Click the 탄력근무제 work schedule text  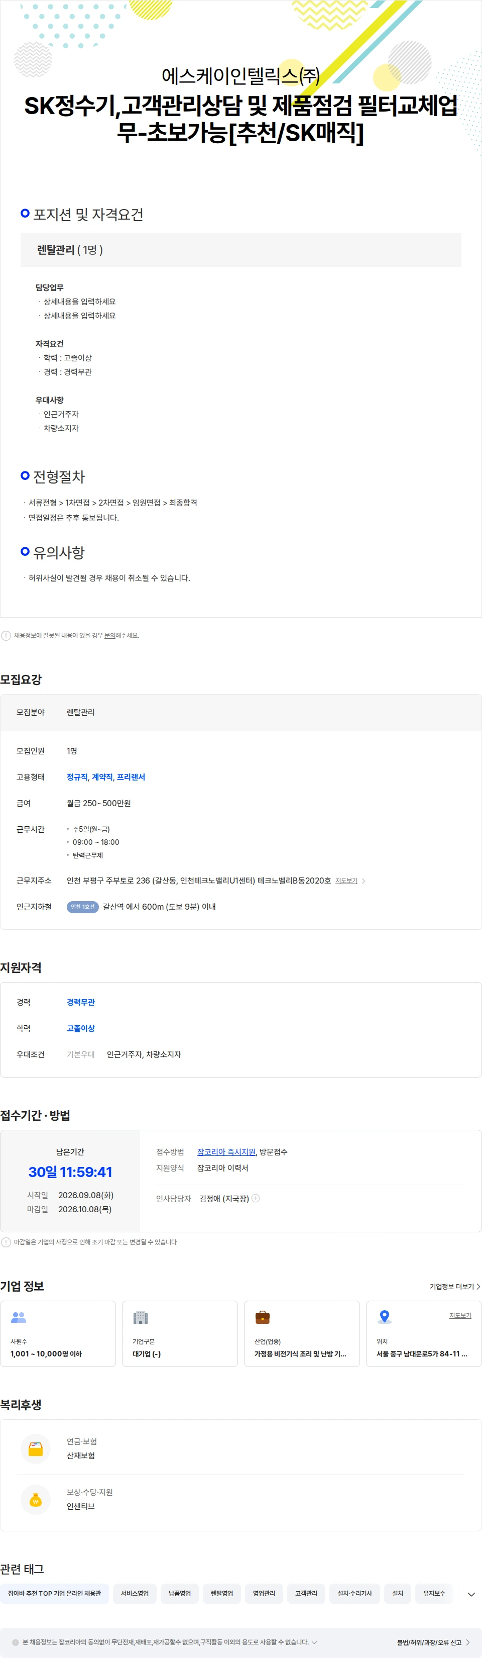(x=88, y=855)
